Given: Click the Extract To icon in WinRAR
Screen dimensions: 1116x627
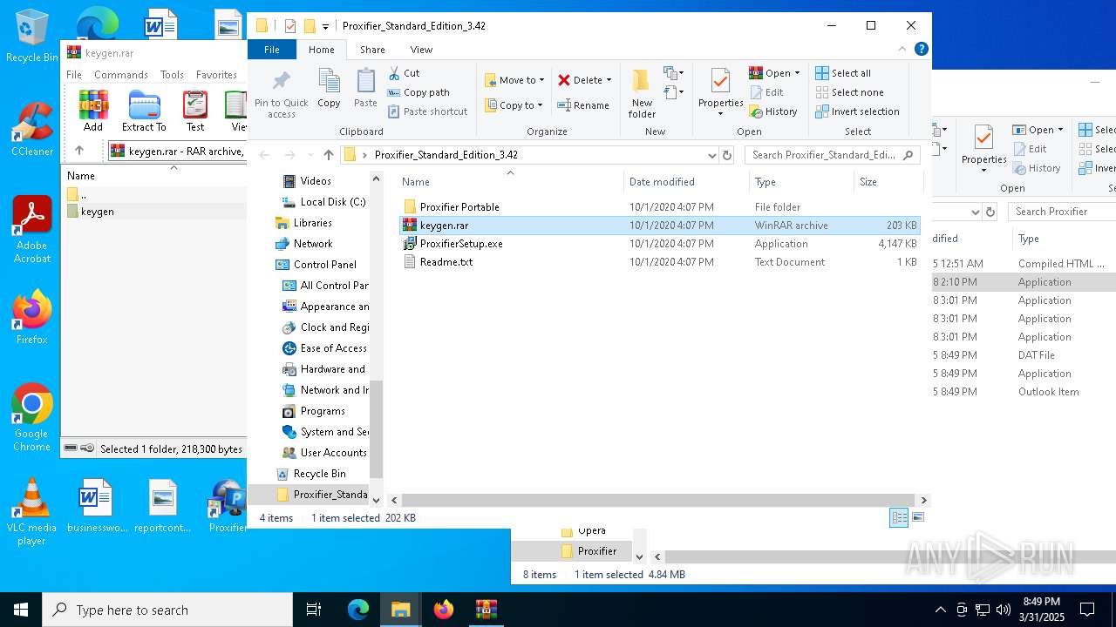Looking at the screenshot, I should (x=144, y=111).
